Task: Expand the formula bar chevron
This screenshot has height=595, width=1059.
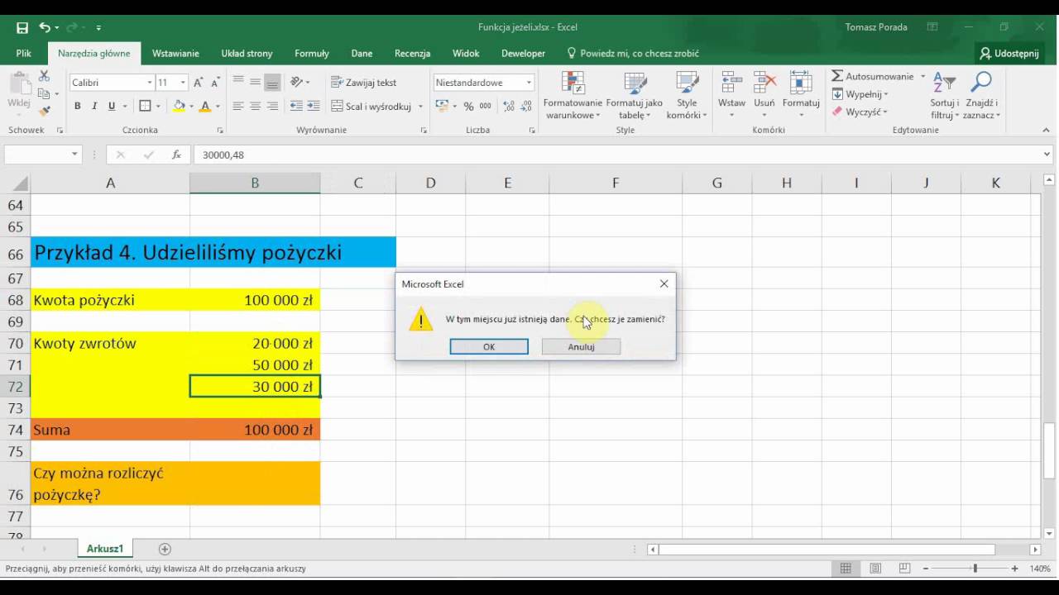Action: click(x=1047, y=155)
